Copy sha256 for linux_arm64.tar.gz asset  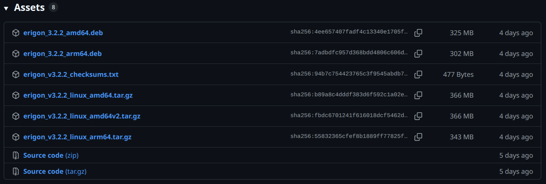click(418, 137)
